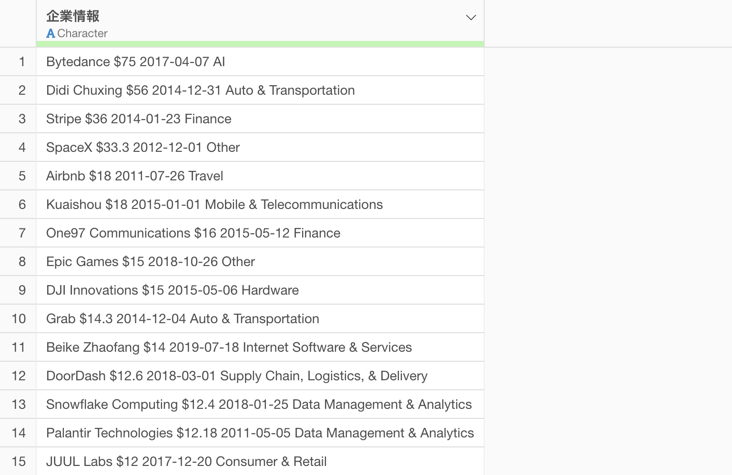Click the Epic Games $15 cell

point(151,262)
